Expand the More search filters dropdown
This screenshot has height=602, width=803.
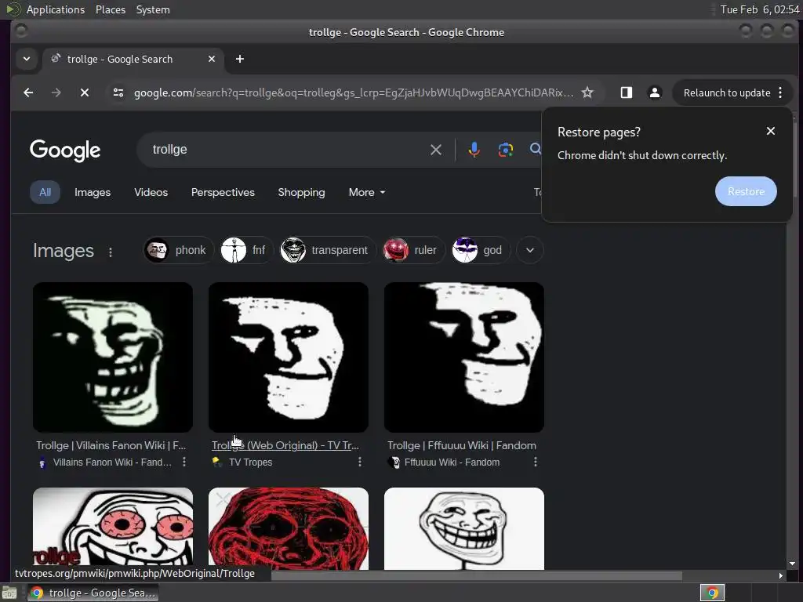click(367, 193)
